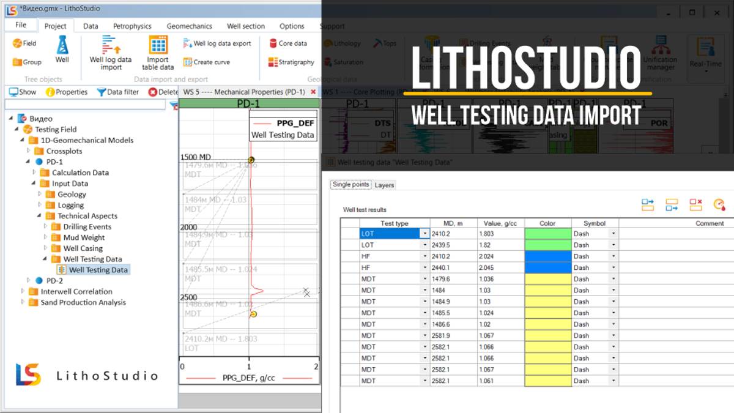Open Core data tool
Image resolution: width=734 pixels, height=413 pixels.
(288, 43)
